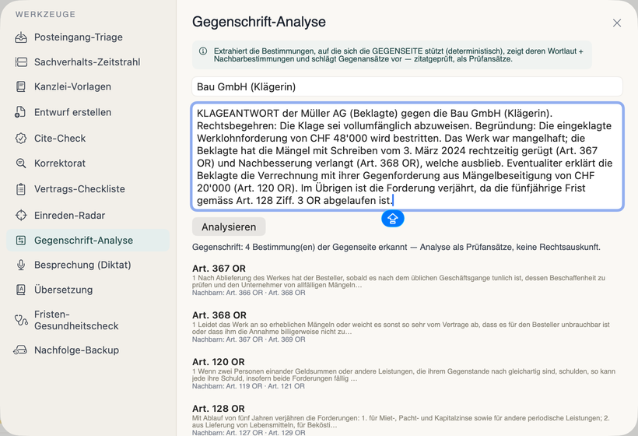Click the info icon in the description banner
638x436 pixels.
pos(202,51)
